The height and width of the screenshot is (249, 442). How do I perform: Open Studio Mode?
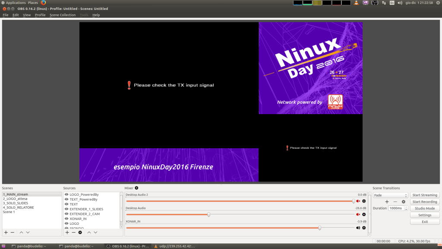pos(425,208)
